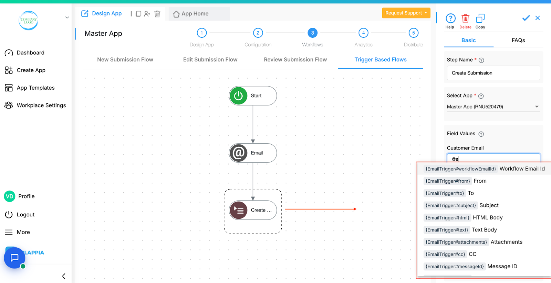551x283 pixels.
Task: Select the Email node in the workflow
Action: (253, 153)
